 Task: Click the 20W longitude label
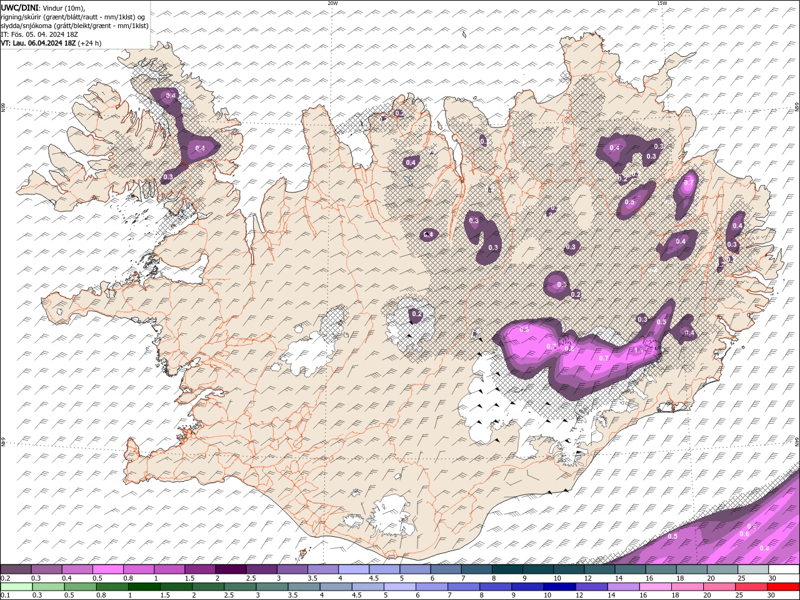click(x=332, y=3)
